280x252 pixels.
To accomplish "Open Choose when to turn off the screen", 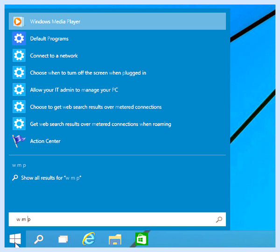I will (x=117, y=73).
